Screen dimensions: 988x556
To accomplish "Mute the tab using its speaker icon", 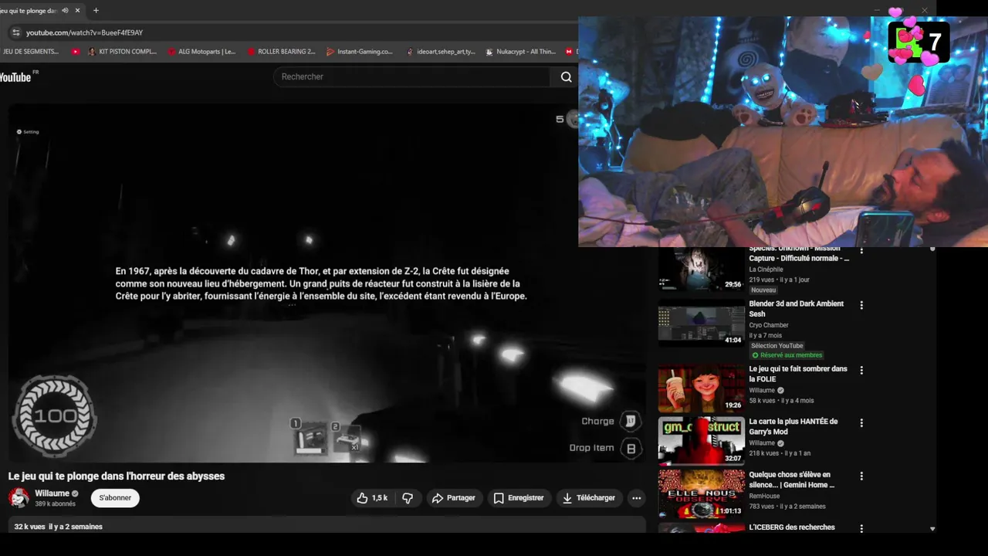I will [65, 11].
